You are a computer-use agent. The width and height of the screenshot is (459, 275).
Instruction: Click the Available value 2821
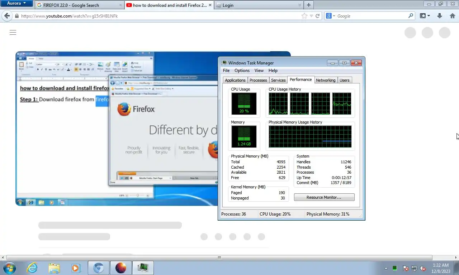coord(281,172)
